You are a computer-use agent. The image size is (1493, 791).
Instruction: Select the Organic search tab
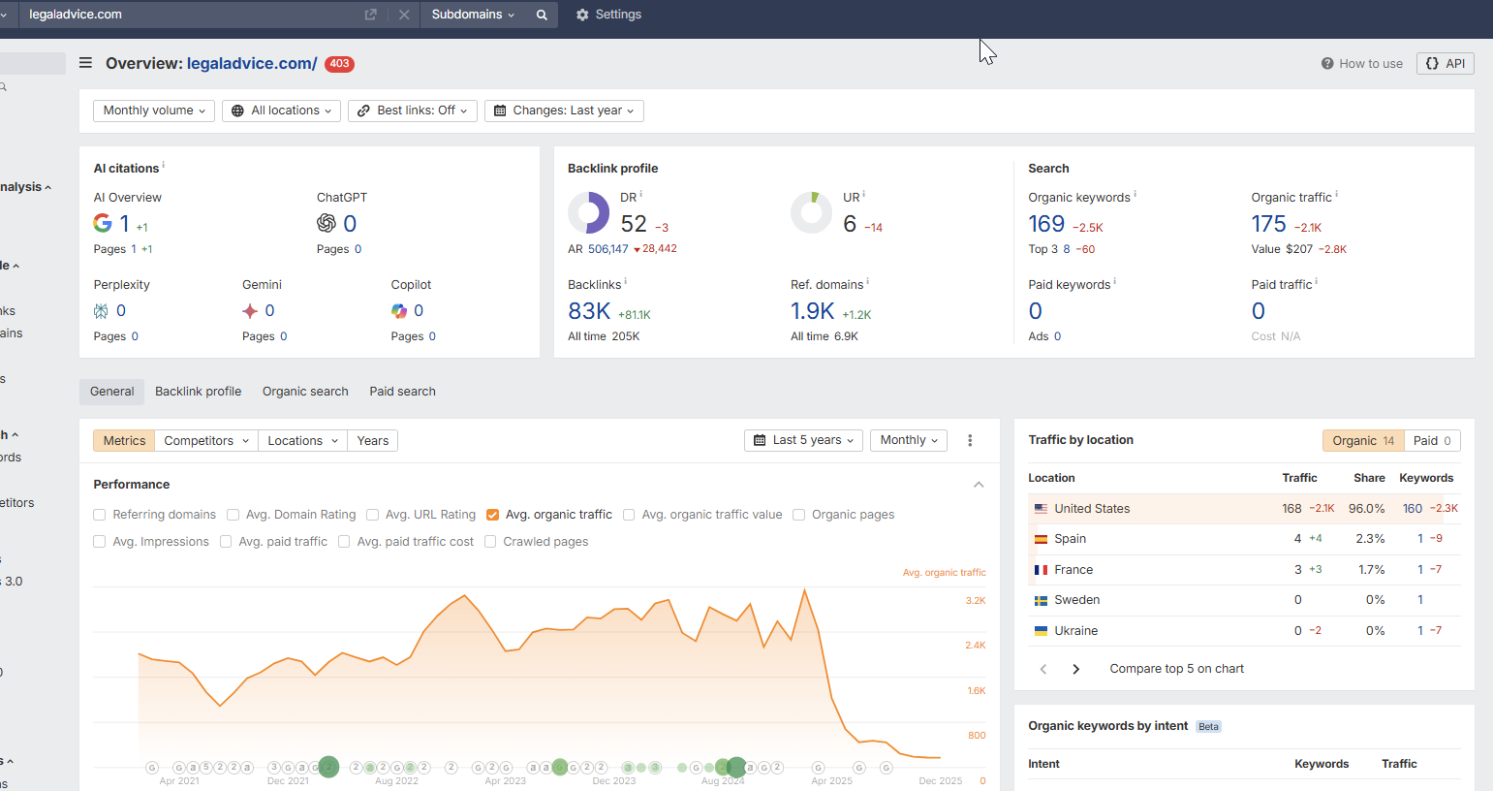point(305,392)
